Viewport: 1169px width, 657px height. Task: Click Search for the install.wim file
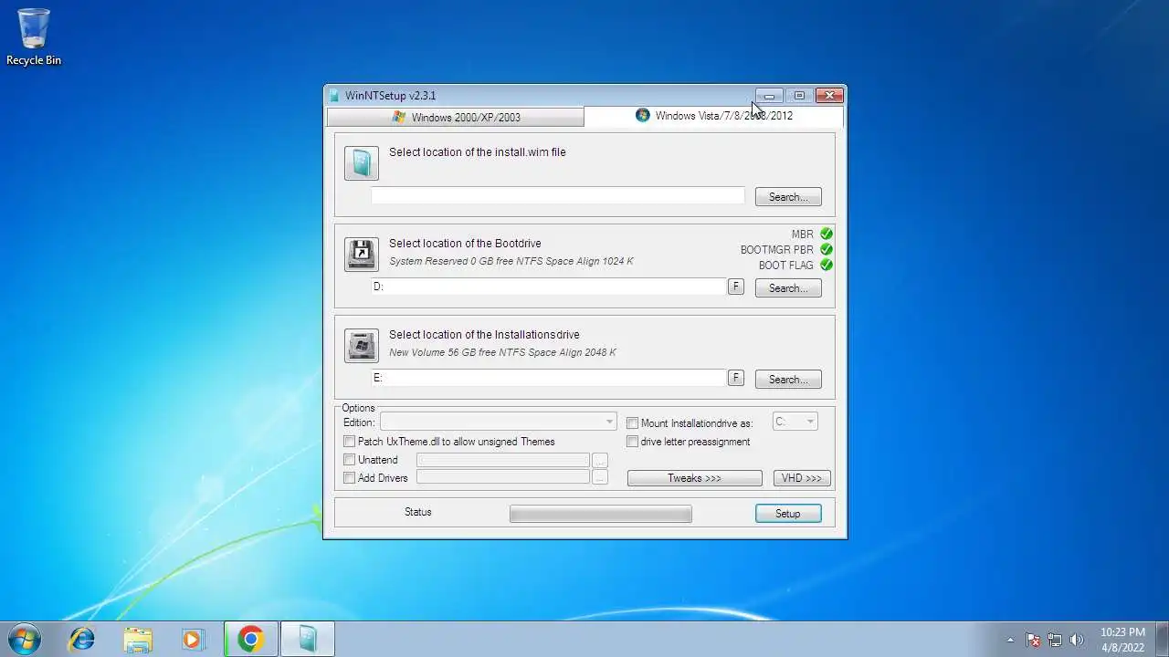[788, 197]
